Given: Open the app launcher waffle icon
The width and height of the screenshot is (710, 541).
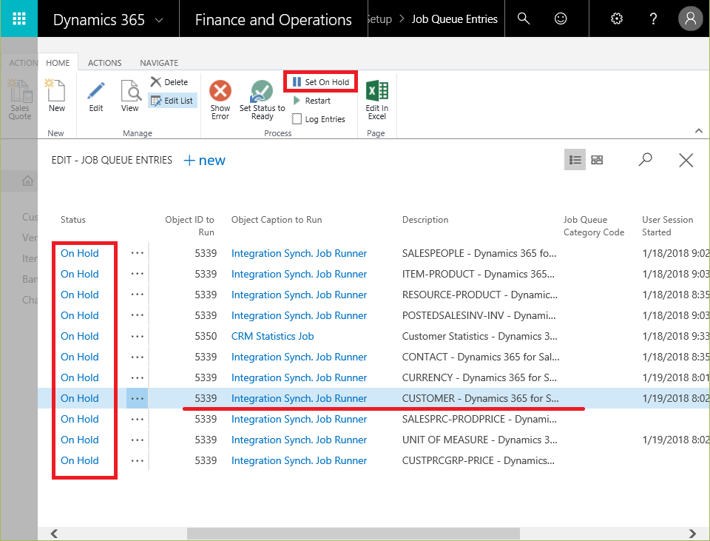Looking at the screenshot, I should 19,19.
